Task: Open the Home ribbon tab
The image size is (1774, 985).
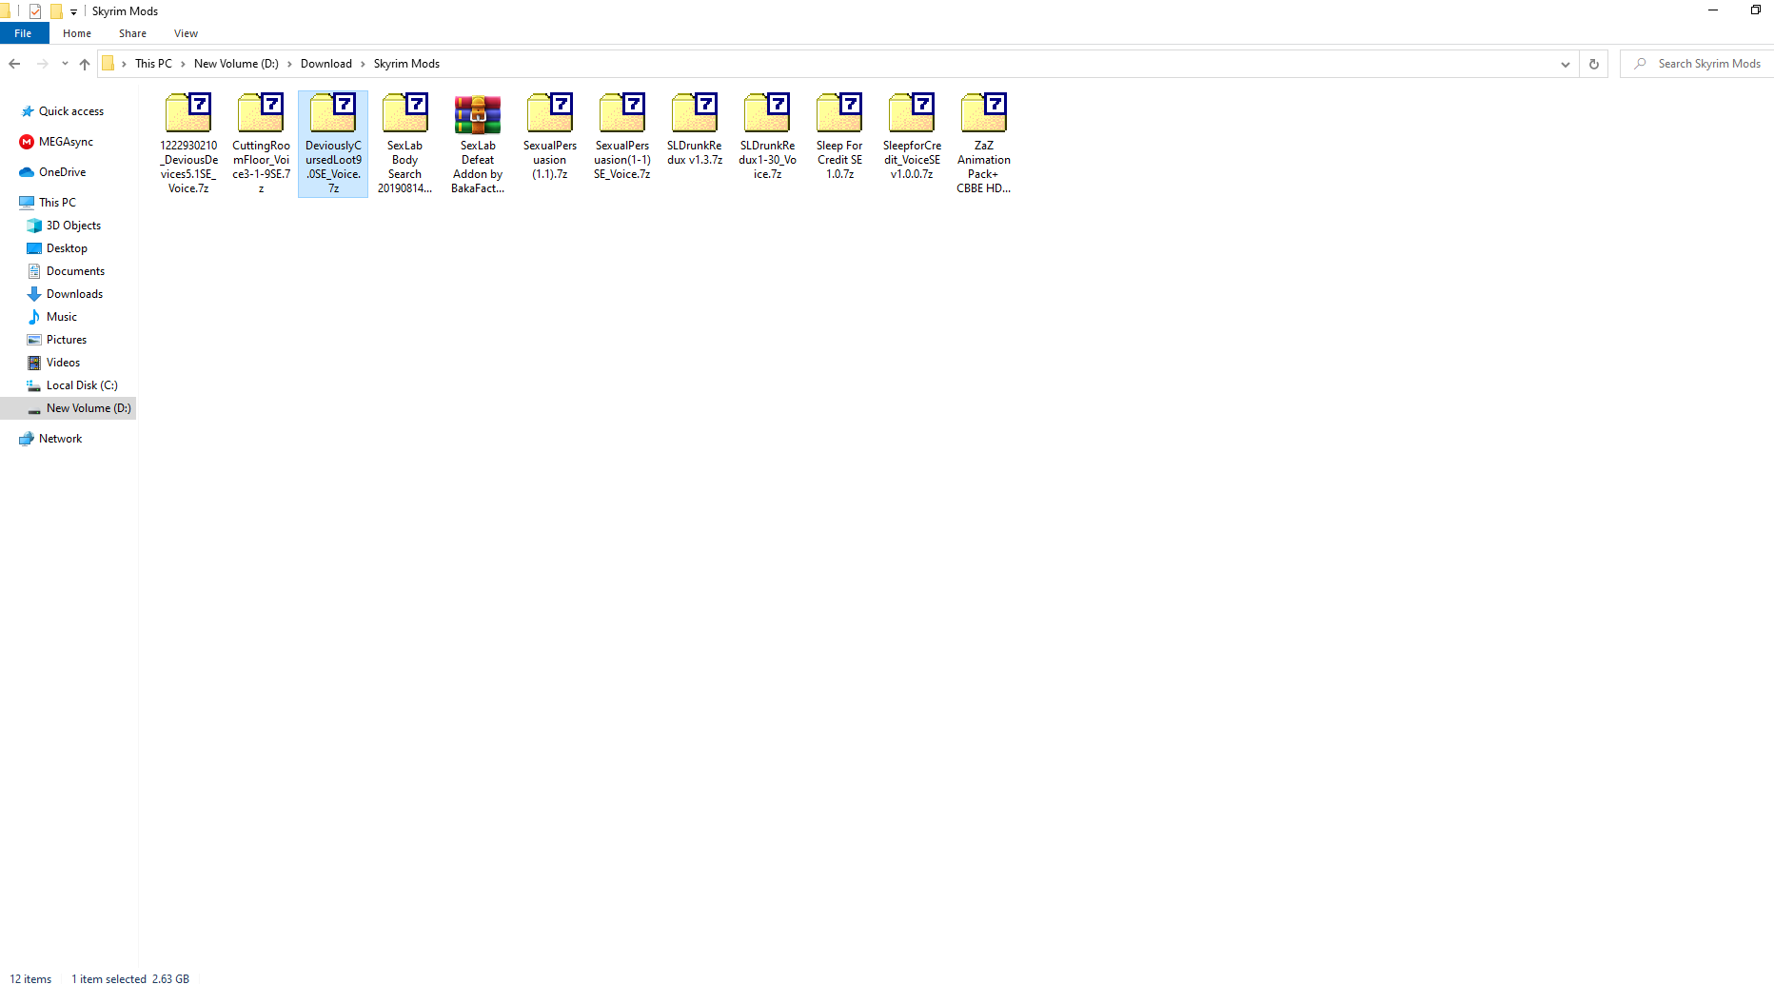Action: point(77,33)
